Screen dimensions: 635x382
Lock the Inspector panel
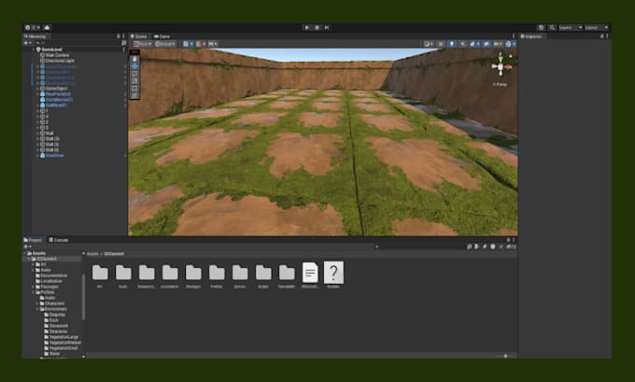601,36
